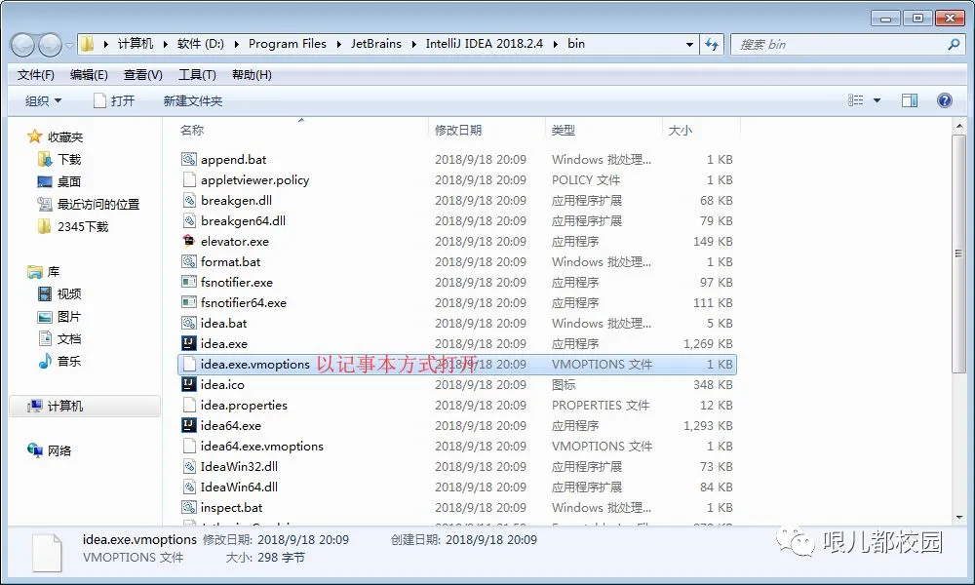
Task: Select 计算机 in the navigation pane
Action: pos(85,406)
